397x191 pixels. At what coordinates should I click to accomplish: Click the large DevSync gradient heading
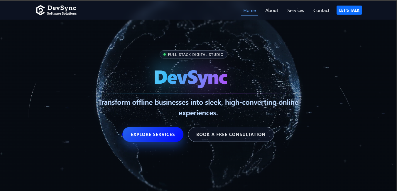click(191, 78)
